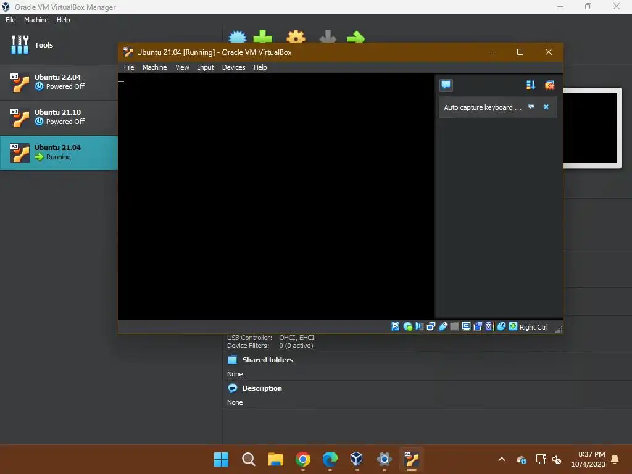
Task: Open Help menu in VirtualBox Manager
Action: pyautogui.click(x=64, y=20)
